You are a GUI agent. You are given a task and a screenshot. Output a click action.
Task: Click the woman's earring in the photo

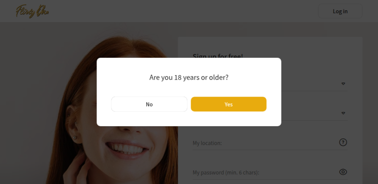pyautogui.click(x=74, y=138)
